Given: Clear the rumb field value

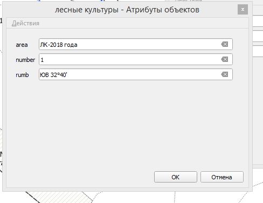Looking at the screenshot, I should (225, 74).
